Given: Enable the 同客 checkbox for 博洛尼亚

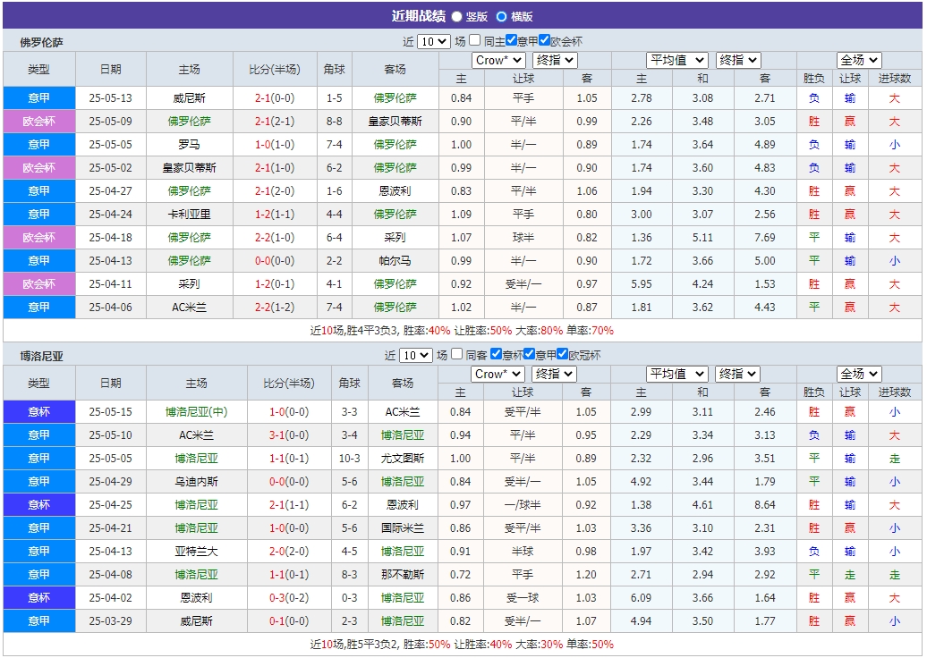Looking at the screenshot, I should [455, 355].
